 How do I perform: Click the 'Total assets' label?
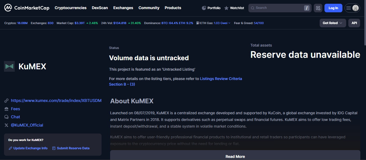(x=261, y=45)
